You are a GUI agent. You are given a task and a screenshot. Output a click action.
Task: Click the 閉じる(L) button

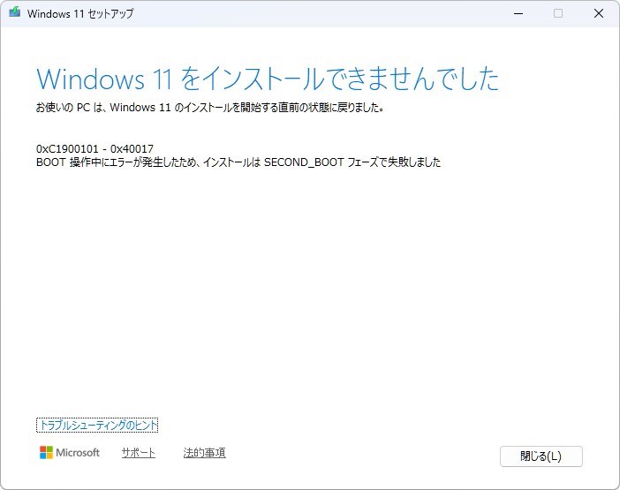pyautogui.click(x=541, y=456)
